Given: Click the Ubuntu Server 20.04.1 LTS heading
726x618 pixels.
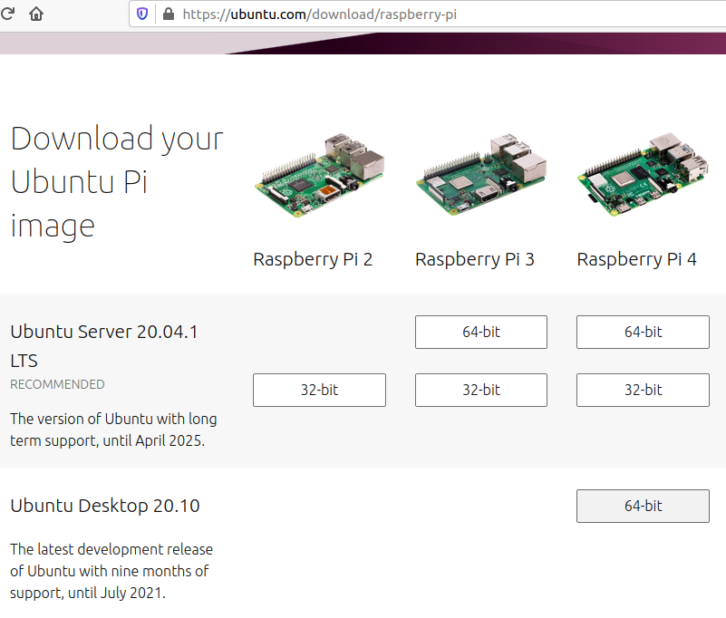Looking at the screenshot, I should pos(104,346).
